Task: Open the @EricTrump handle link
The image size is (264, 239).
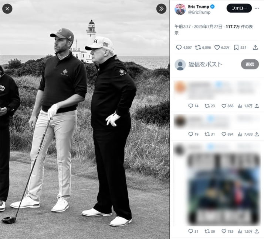Action: [x=199, y=13]
